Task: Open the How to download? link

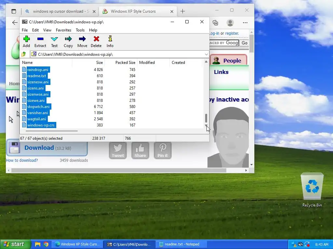Action: point(22,160)
